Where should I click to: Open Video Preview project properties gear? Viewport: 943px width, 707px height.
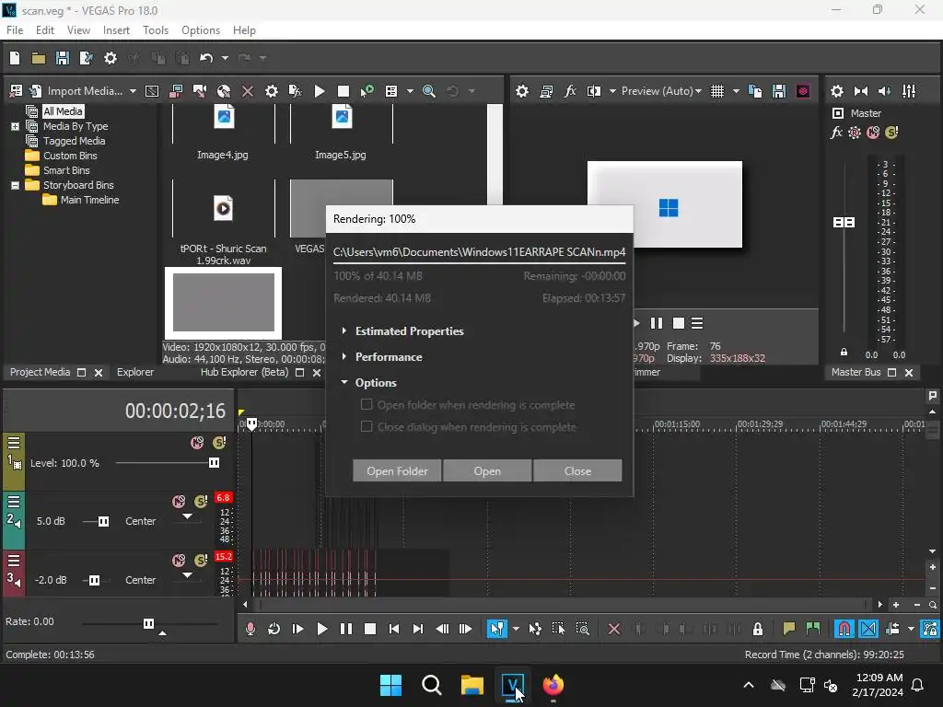pyautogui.click(x=522, y=91)
